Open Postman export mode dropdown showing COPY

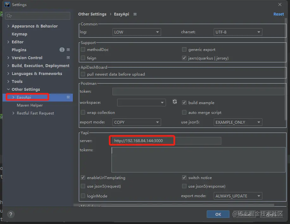click(x=136, y=122)
